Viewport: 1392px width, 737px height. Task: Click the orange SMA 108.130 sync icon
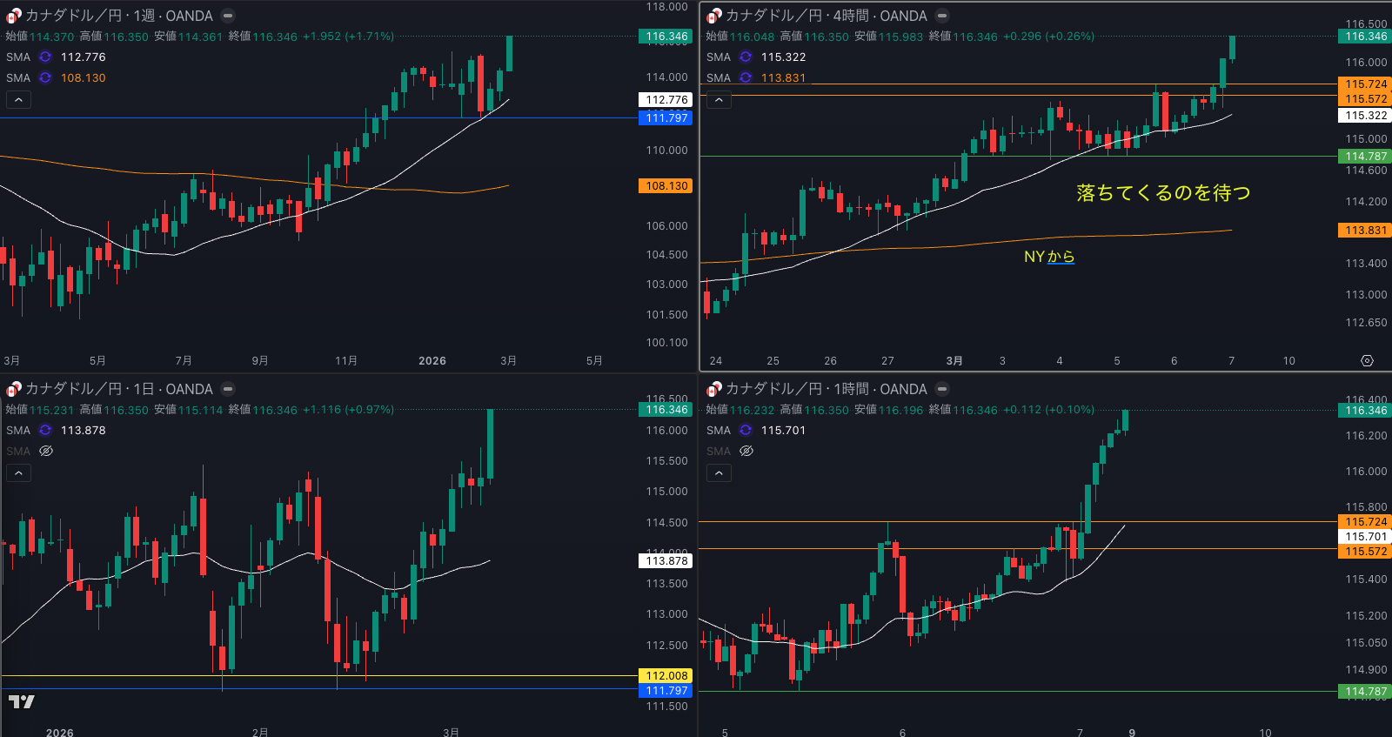point(45,78)
